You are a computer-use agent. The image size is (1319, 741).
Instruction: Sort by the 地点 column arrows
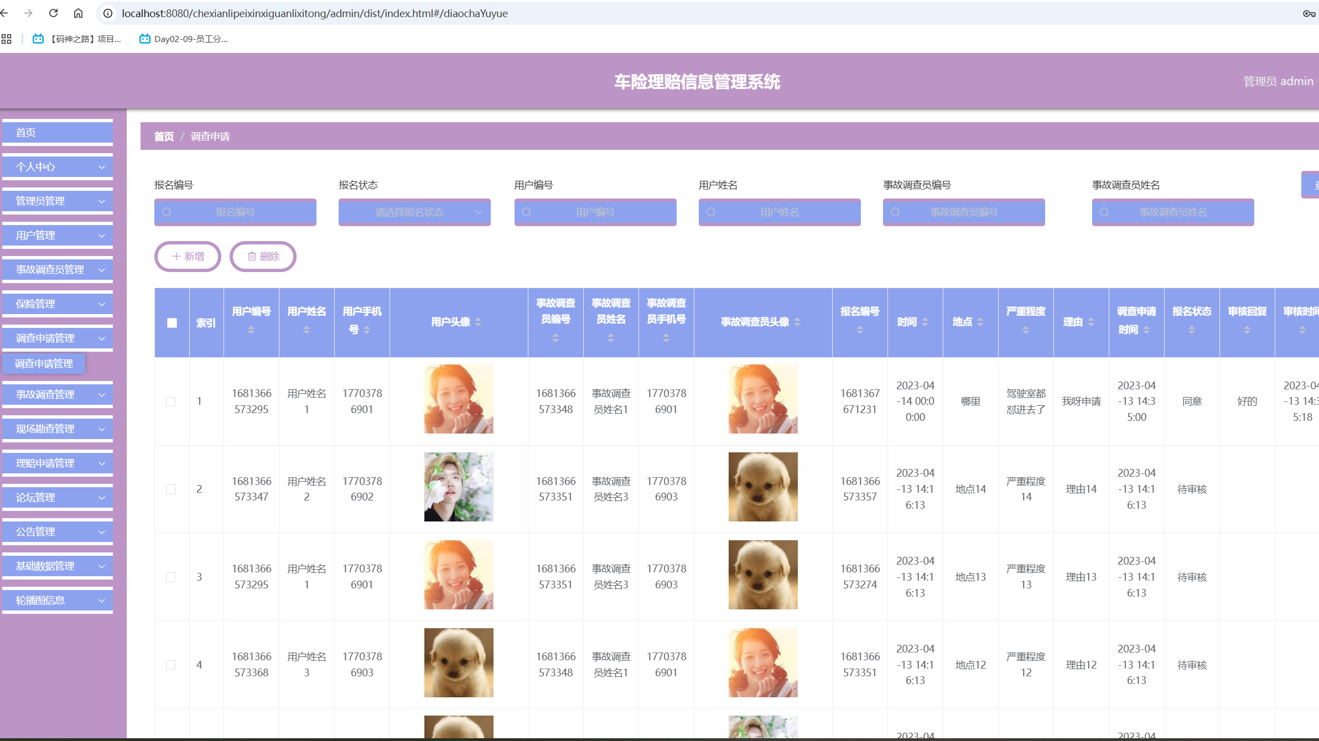tap(980, 322)
